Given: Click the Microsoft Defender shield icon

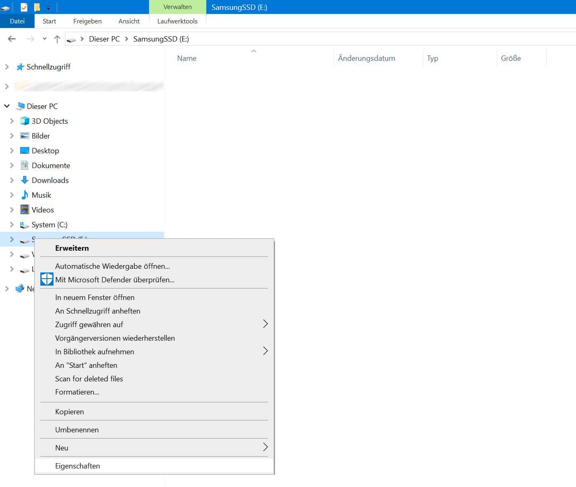Looking at the screenshot, I should point(47,279).
